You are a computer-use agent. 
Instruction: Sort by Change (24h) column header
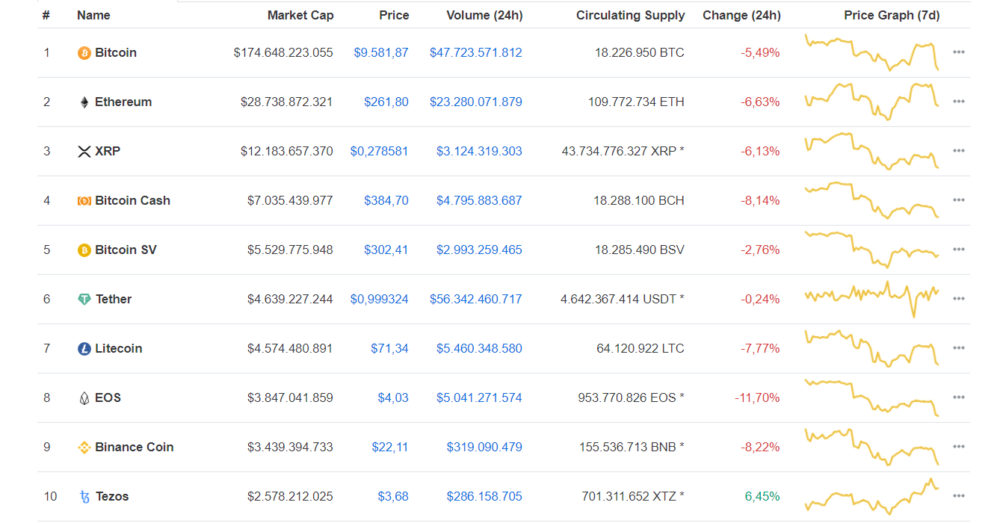[x=741, y=15]
